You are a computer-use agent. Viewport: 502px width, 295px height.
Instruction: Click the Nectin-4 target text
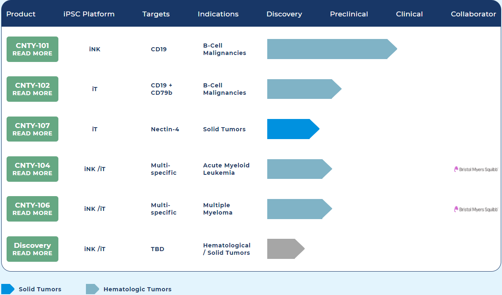[165, 129]
